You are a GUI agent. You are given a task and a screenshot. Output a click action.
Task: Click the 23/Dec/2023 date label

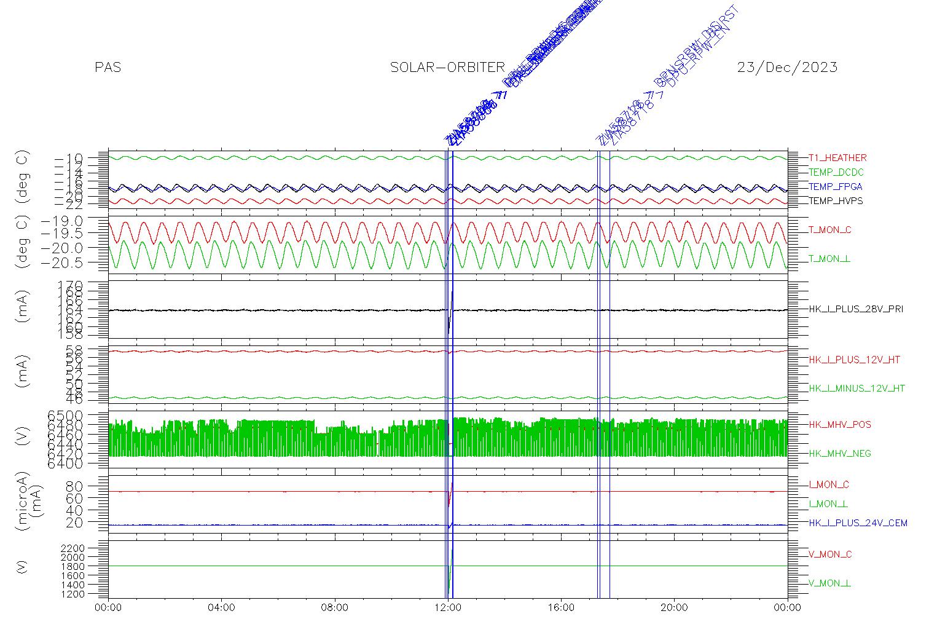pos(787,68)
